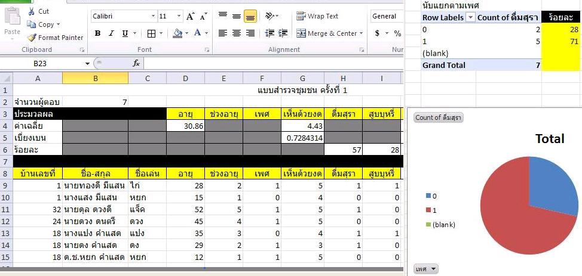
Task: Click the Fill Color paint bucket
Action: click(x=177, y=34)
